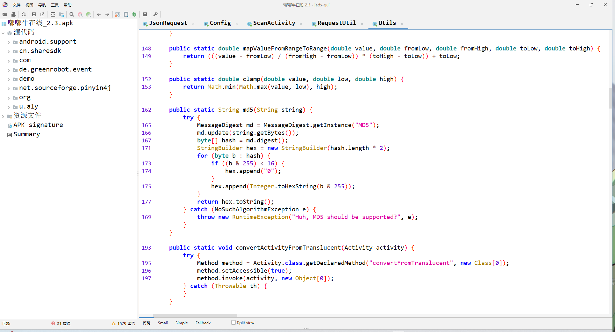Close the JsonRequest tab
Screen dimensions: 615x332
(193, 24)
